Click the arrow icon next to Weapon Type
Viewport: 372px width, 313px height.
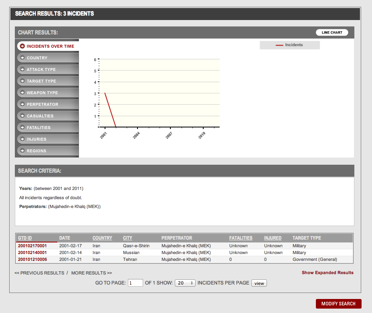click(x=22, y=93)
